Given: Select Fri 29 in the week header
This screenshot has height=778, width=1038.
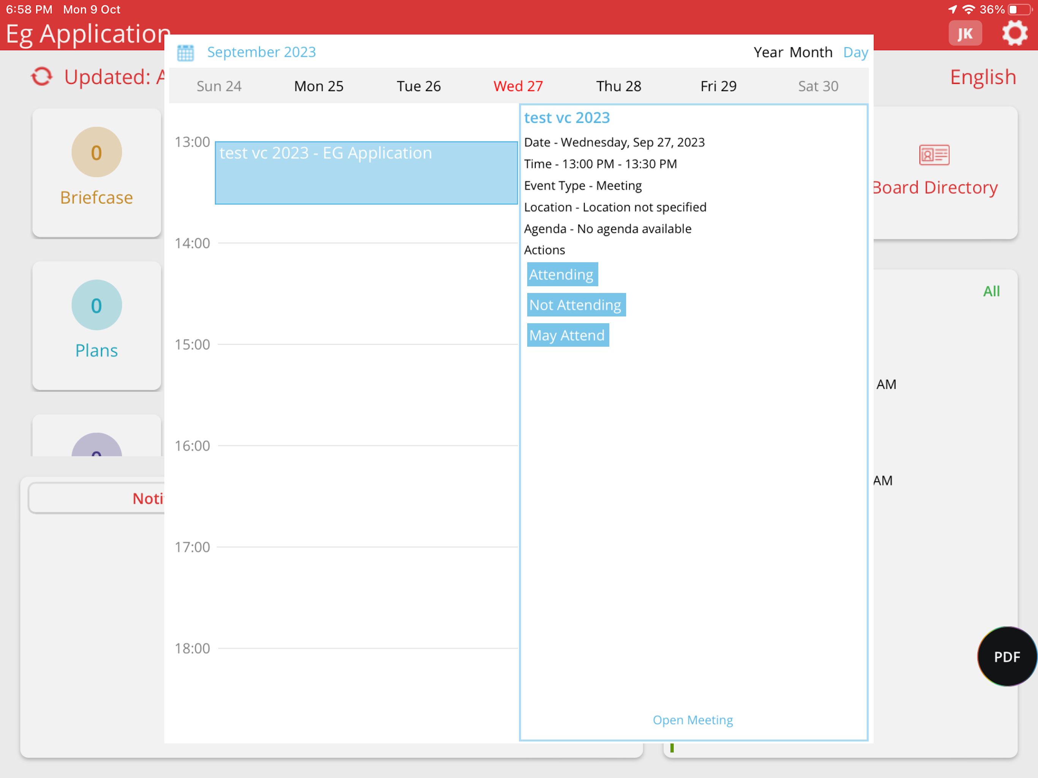Looking at the screenshot, I should 718,86.
